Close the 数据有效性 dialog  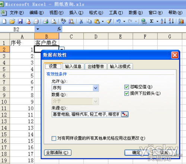[x=175, y=55]
